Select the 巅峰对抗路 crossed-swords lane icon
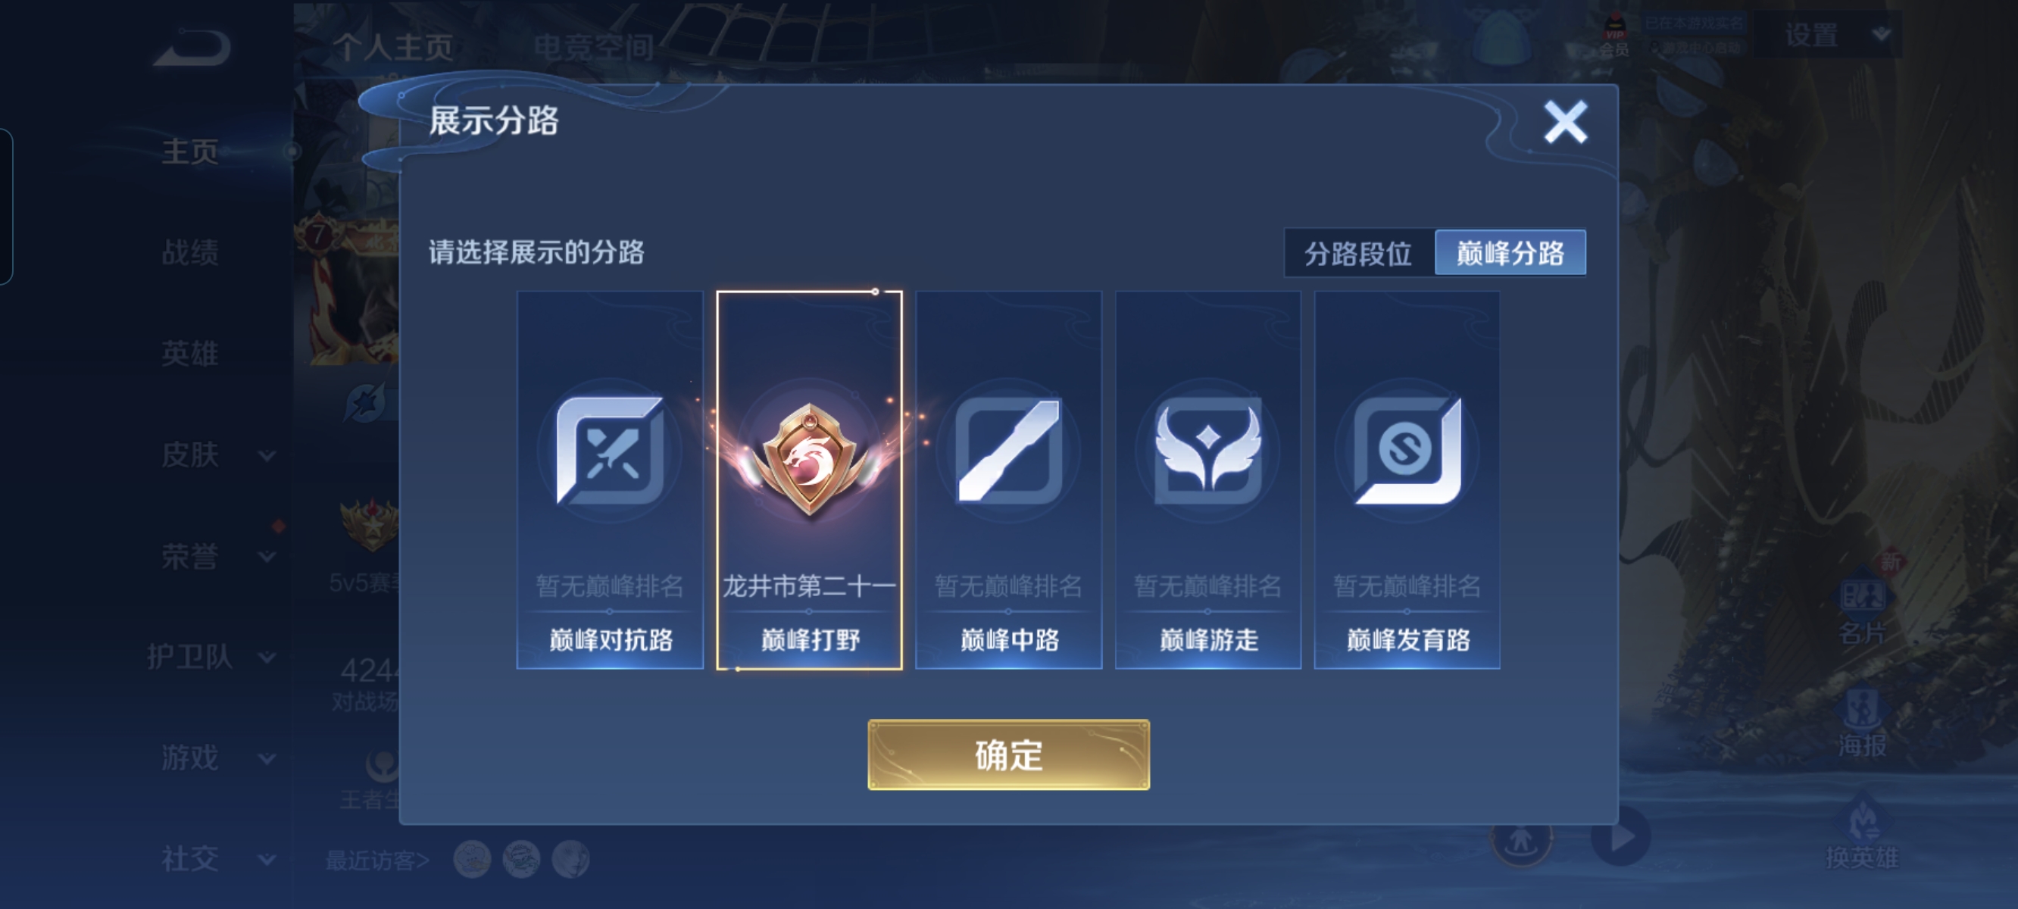The image size is (2018, 909). click(x=610, y=451)
